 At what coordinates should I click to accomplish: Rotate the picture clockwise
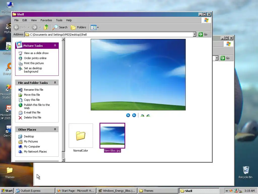point(142,115)
